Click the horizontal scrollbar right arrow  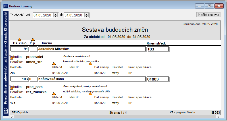coord(218,117)
